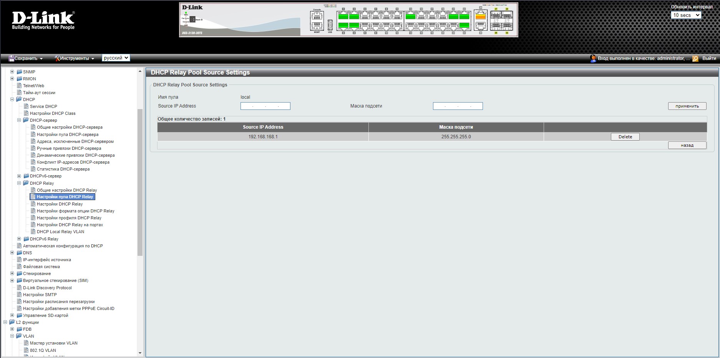Click the logout key icon
720x358 pixels.
click(695, 59)
